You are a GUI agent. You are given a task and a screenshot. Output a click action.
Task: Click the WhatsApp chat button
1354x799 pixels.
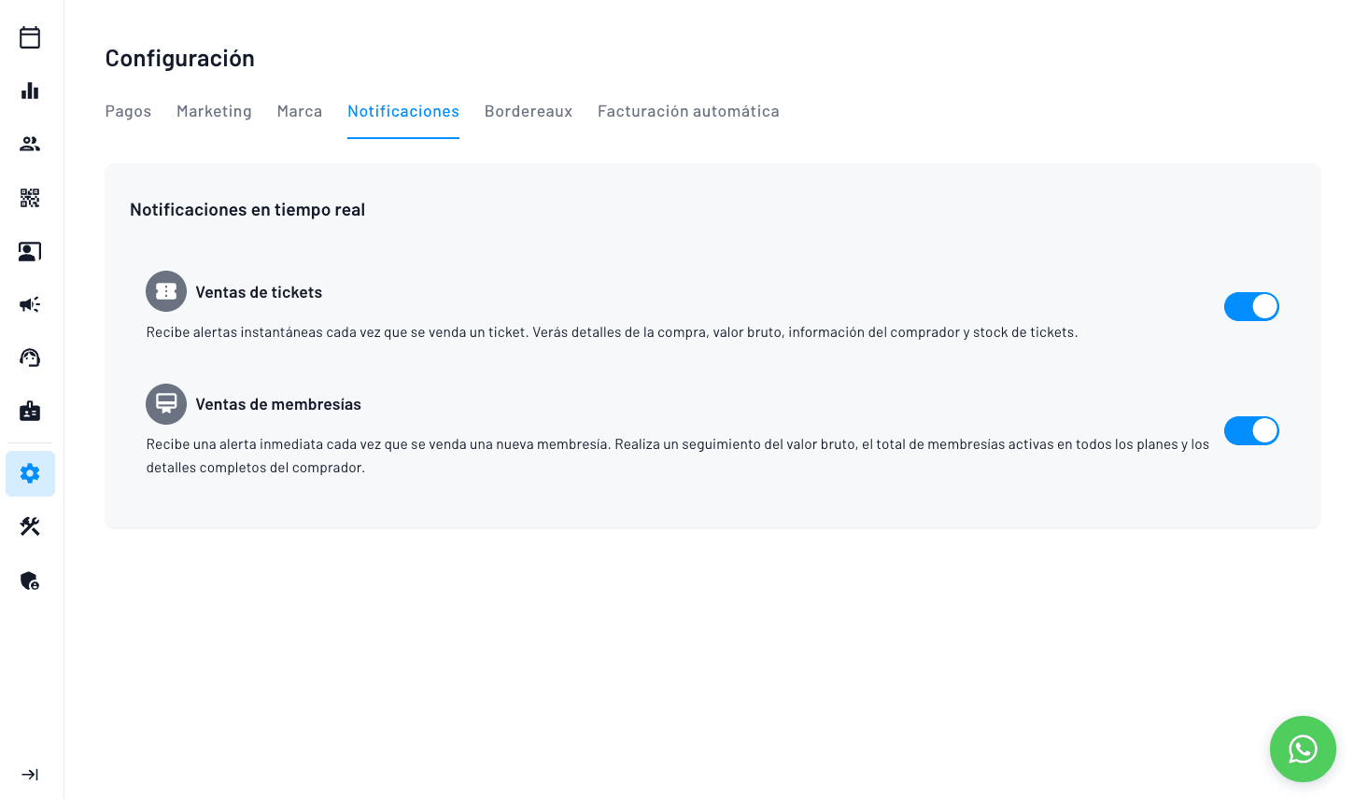[1302, 750]
